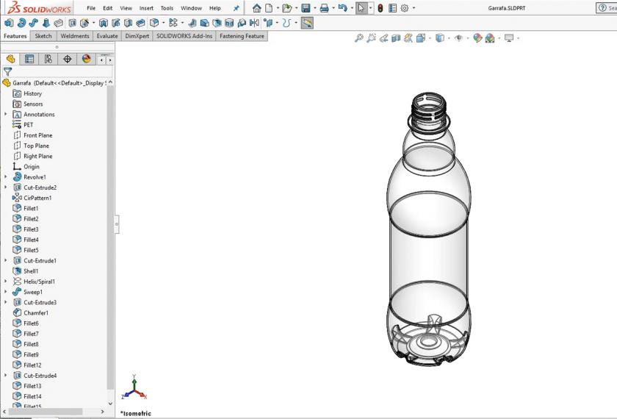Open the PropertyManager tab icon

pyautogui.click(x=29, y=59)
